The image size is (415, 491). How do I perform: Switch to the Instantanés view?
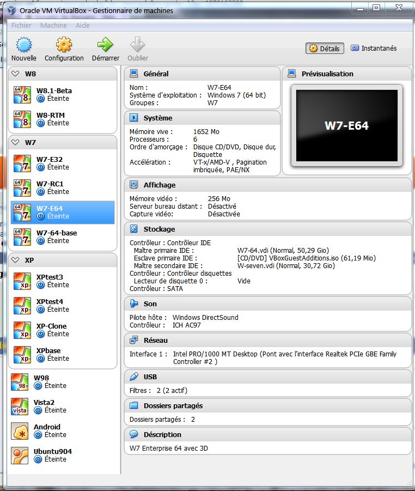[374, 48]
